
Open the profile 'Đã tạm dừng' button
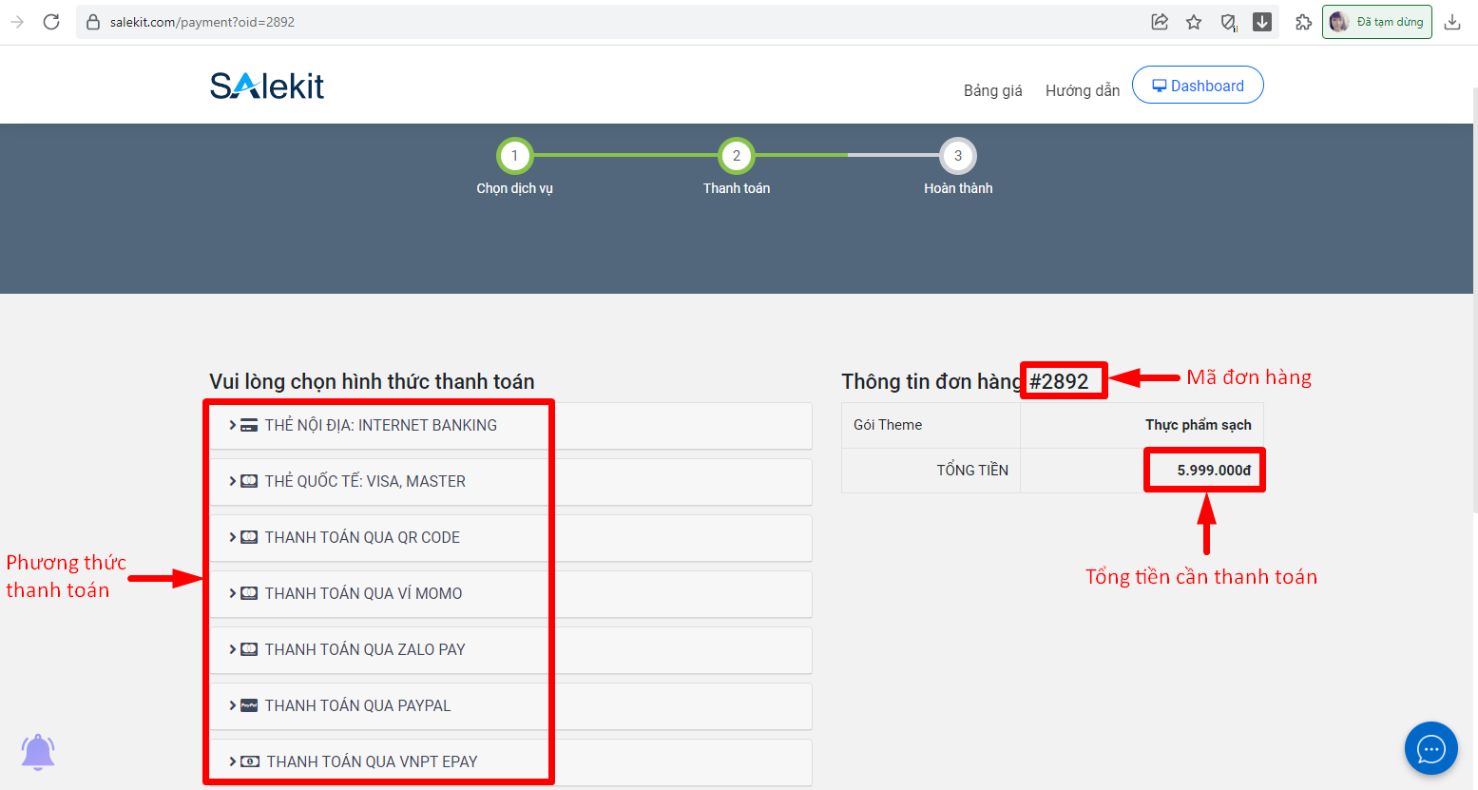click(x=1377, y=22)
